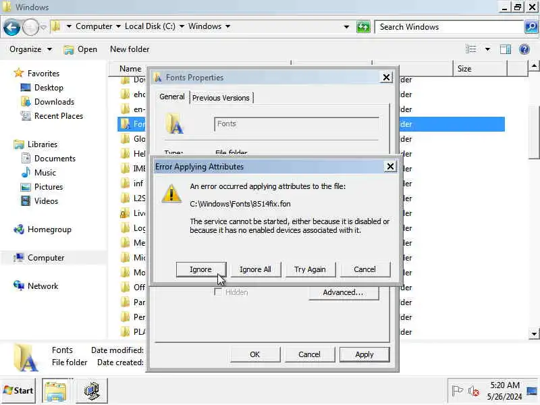The image size is (540, 405).
Task: Click the change view icon
Action: click(x=470, y=49)
